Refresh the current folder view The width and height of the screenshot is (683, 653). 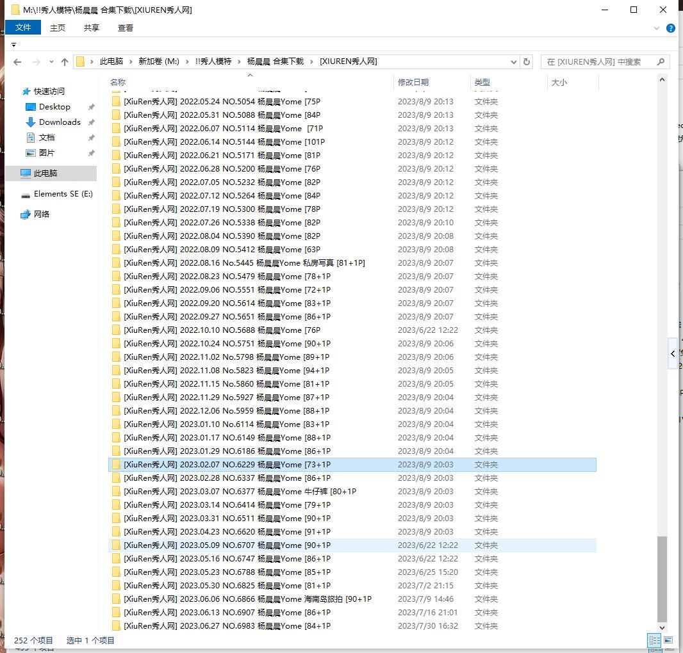coord(527,62)
